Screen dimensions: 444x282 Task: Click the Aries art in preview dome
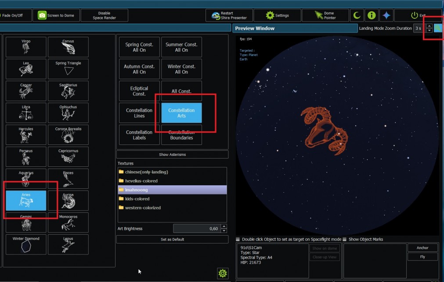pos(325,130)
